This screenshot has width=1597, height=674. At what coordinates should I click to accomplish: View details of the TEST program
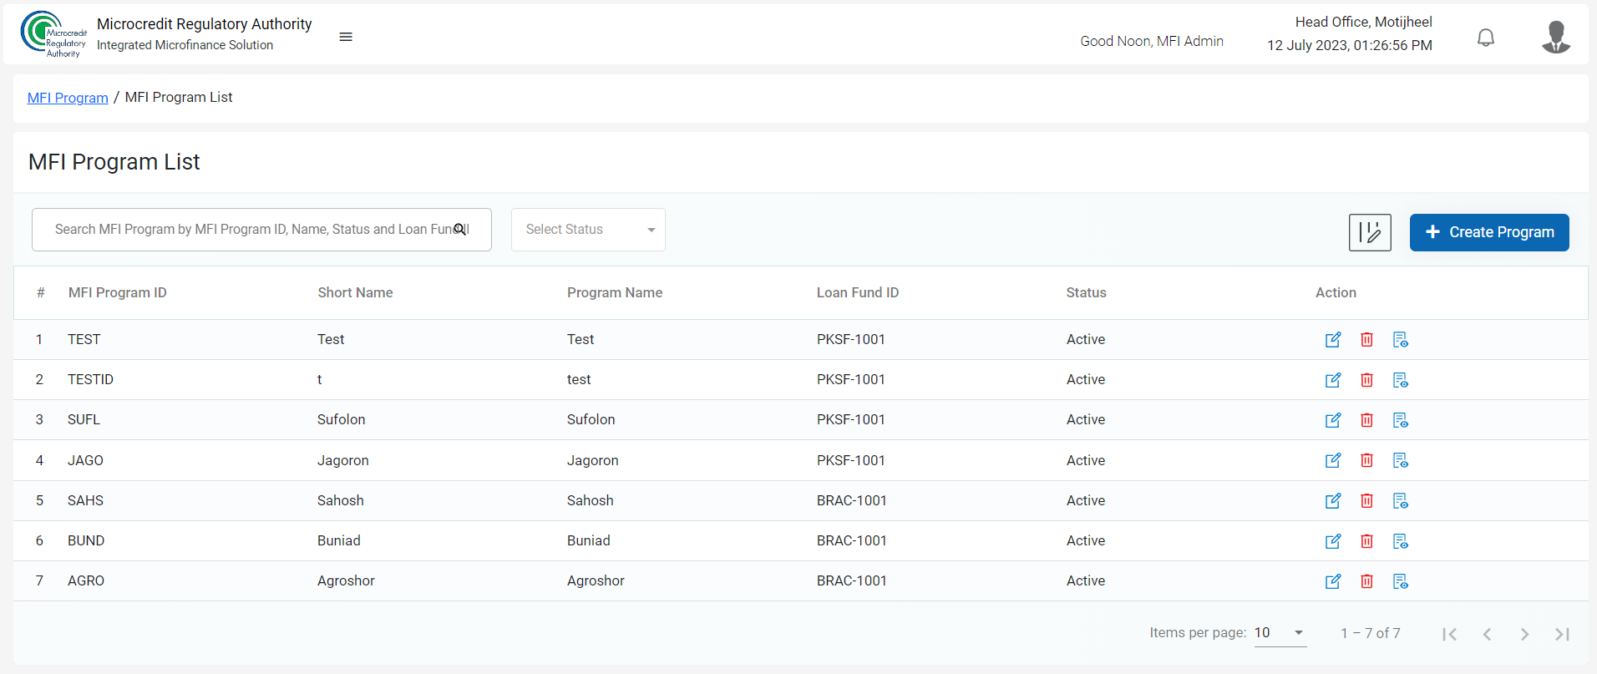click(1401, 340)
